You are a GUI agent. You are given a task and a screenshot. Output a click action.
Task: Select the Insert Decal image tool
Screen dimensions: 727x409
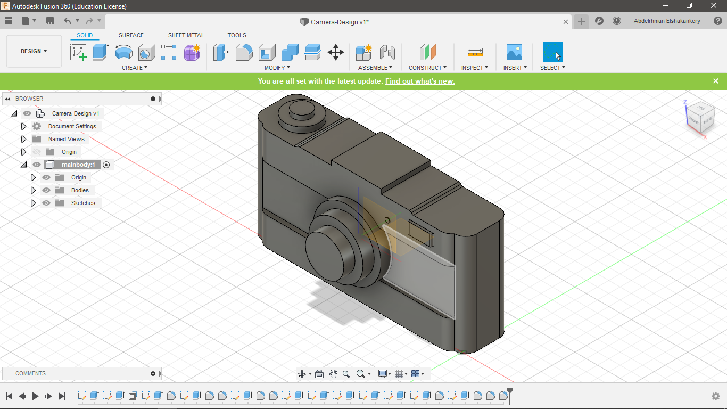tap(514, 52)
